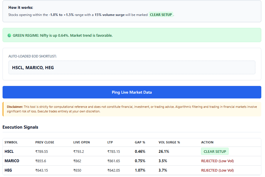The height and width of the screenshot is (177, 265).
Task: Click the Ping Live Market Data button
Action: pyautogui.click(x=132, y=92)
